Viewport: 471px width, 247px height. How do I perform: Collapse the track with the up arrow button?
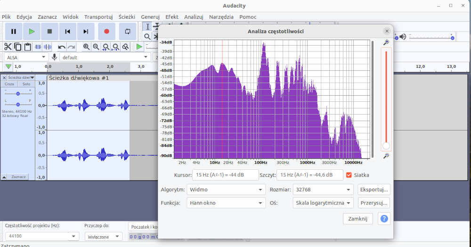coord(4,177)
